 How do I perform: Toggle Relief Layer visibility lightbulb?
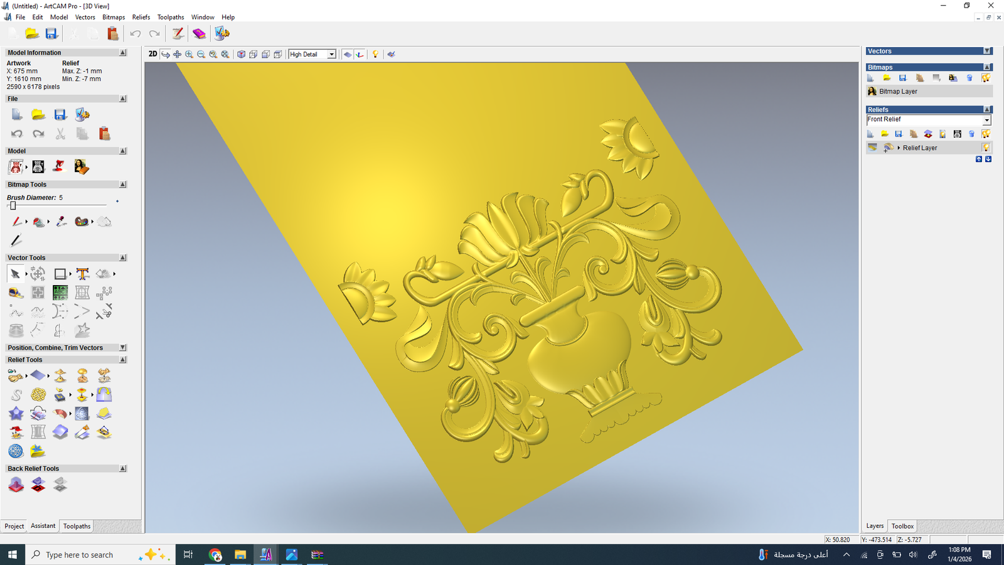pyautogui.click(x=986, y=148)
